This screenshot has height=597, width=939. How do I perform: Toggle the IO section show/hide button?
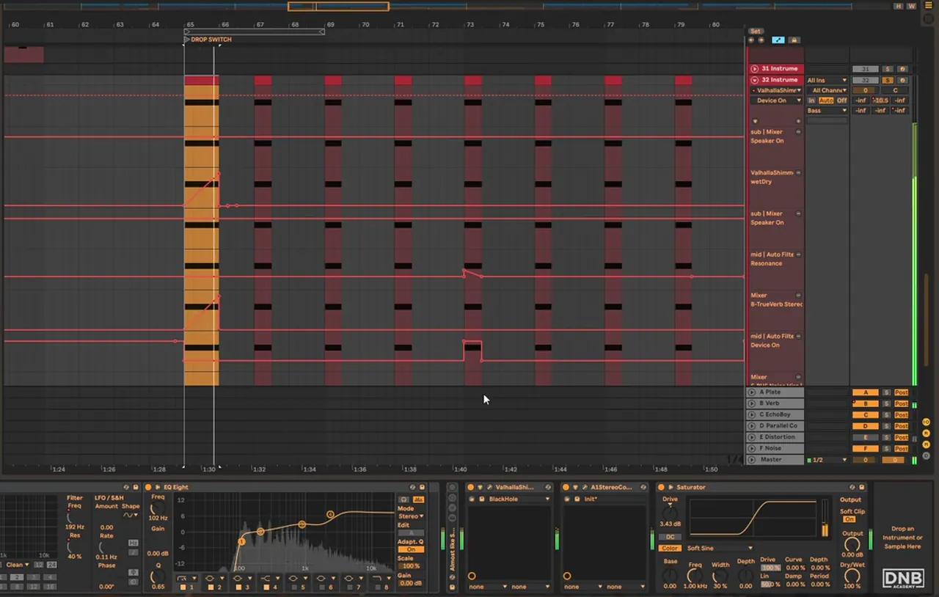pyautogui.click(x=927, y=422)
